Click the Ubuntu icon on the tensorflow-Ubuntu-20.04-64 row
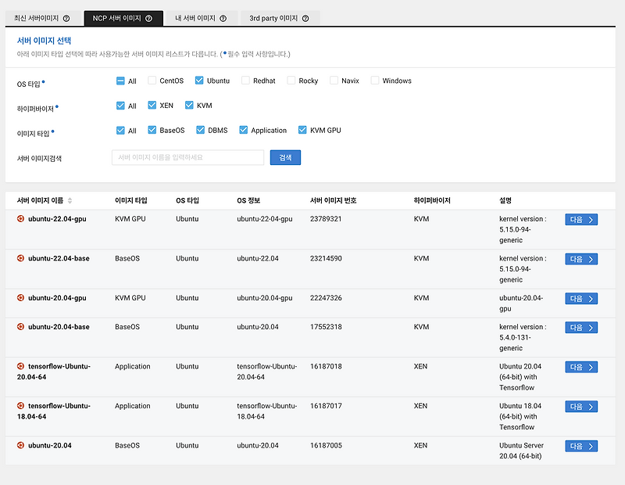 pyautogui.click(x=21, y=366)
